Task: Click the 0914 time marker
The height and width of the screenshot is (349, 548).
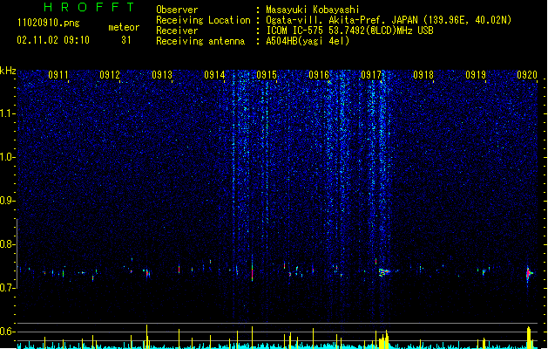Action: pos(214,75)
